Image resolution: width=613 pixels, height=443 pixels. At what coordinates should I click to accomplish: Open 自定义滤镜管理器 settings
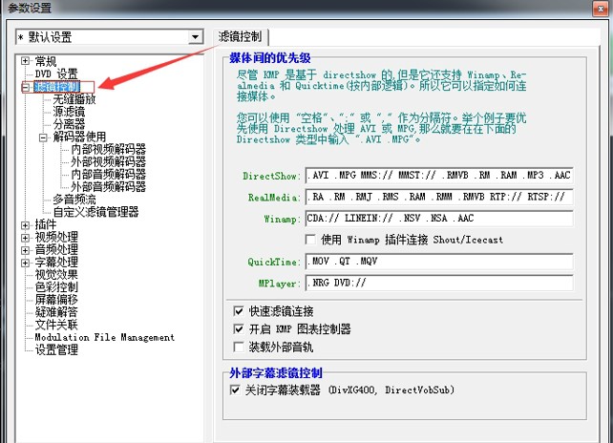click(95, 212)
